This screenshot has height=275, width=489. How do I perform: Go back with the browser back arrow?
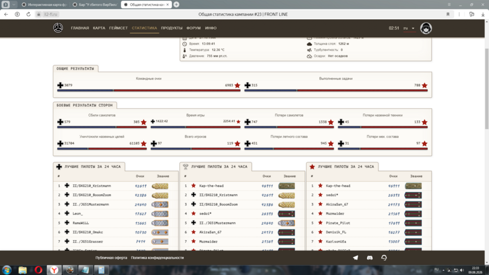[6, 14]
